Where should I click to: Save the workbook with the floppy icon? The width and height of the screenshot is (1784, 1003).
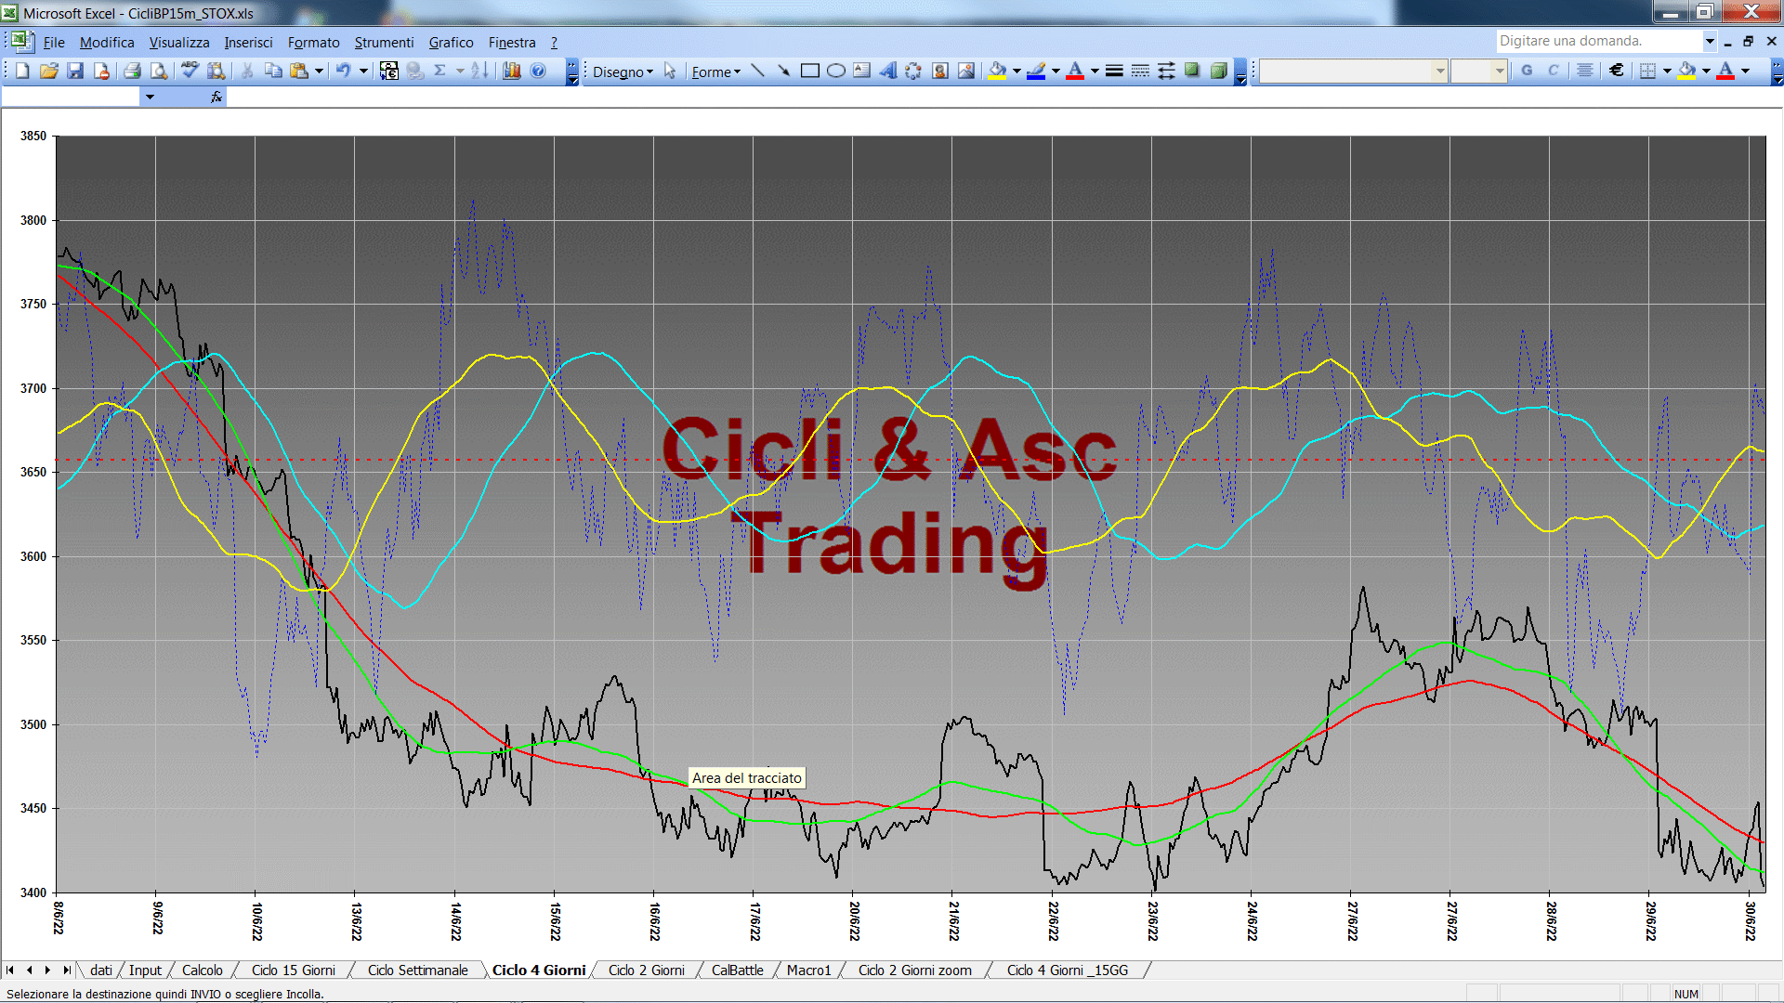(75, 71)
